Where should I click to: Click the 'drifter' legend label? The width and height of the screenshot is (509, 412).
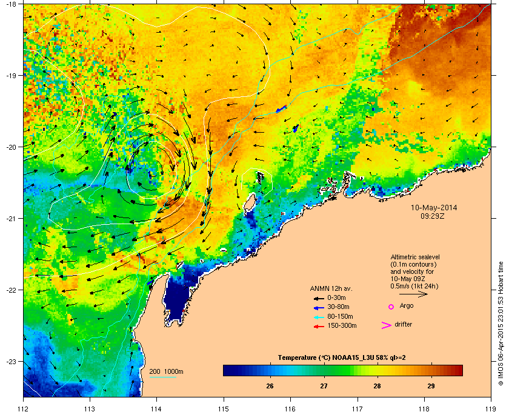[404, 324]
